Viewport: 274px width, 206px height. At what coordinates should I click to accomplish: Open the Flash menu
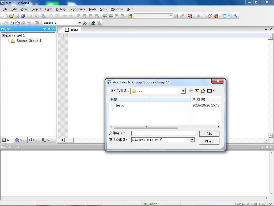[x=48, y=9]
